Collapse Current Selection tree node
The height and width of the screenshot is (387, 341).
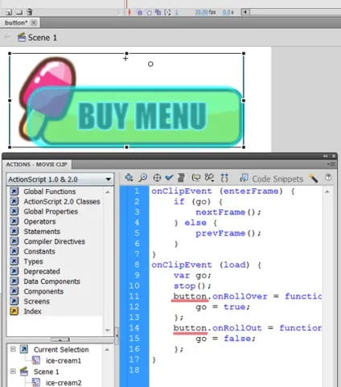(x=13, y=349)
